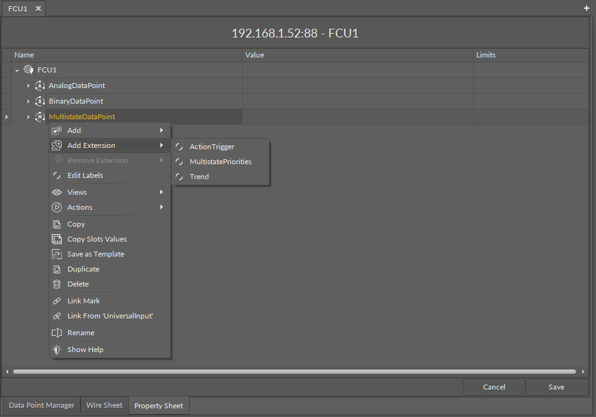Choose Trend extension from submenu
This screenshot has width=596, height=417.
pos(199,177)
